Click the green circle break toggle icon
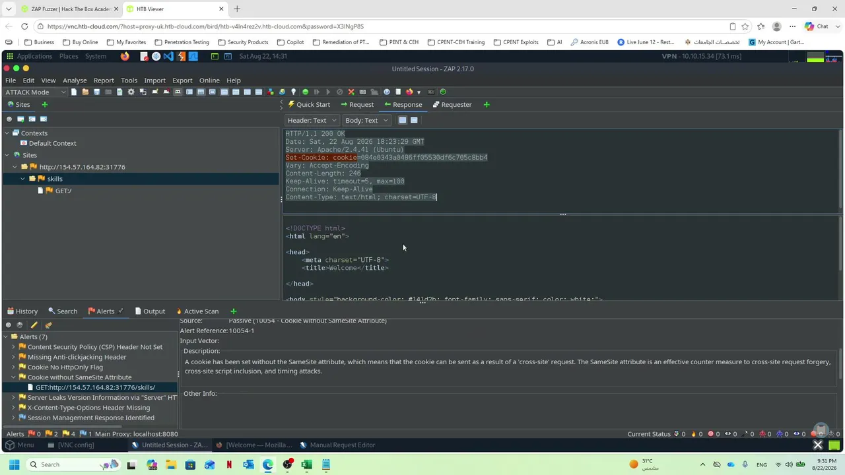The width and height of the screenshot is (845, 475). tap(305, 92)
